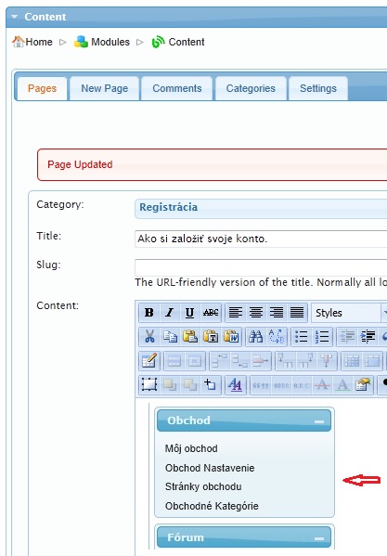387x556 pixels.
Task: Insert an unordered bullet list
Action: point(302,337)
